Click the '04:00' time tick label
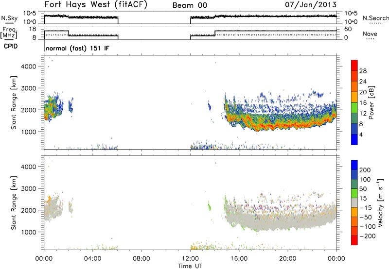The image size is (389, 269). click(x=92, y=259)
